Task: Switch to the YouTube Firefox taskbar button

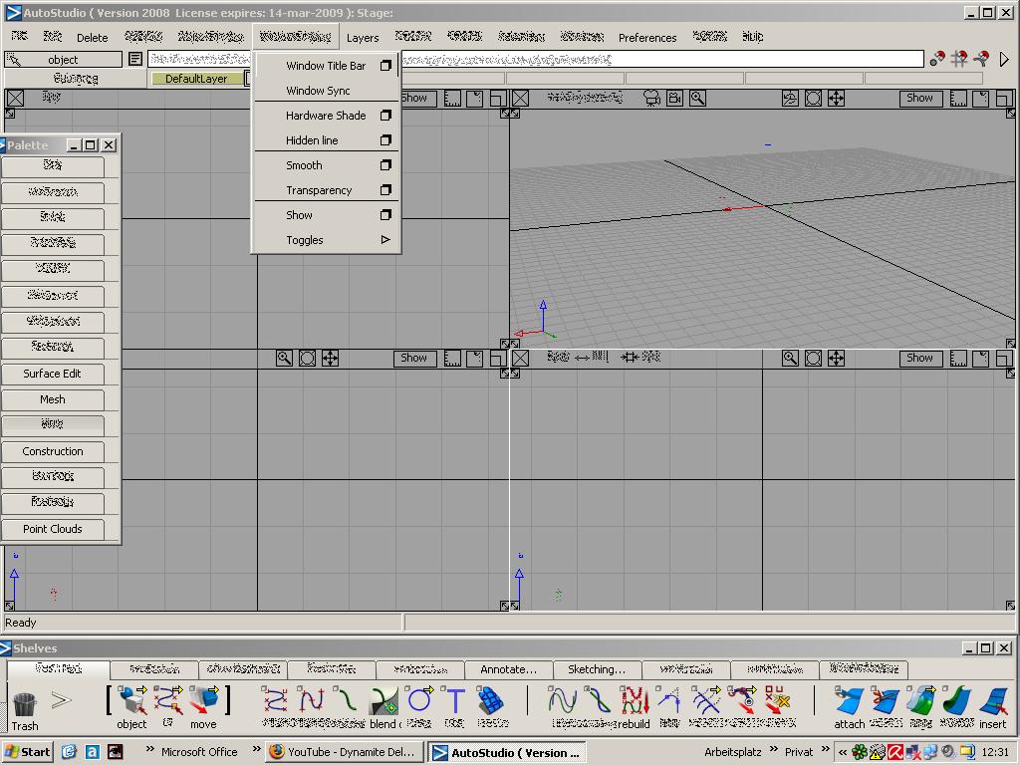Action: tap(345, 752)
